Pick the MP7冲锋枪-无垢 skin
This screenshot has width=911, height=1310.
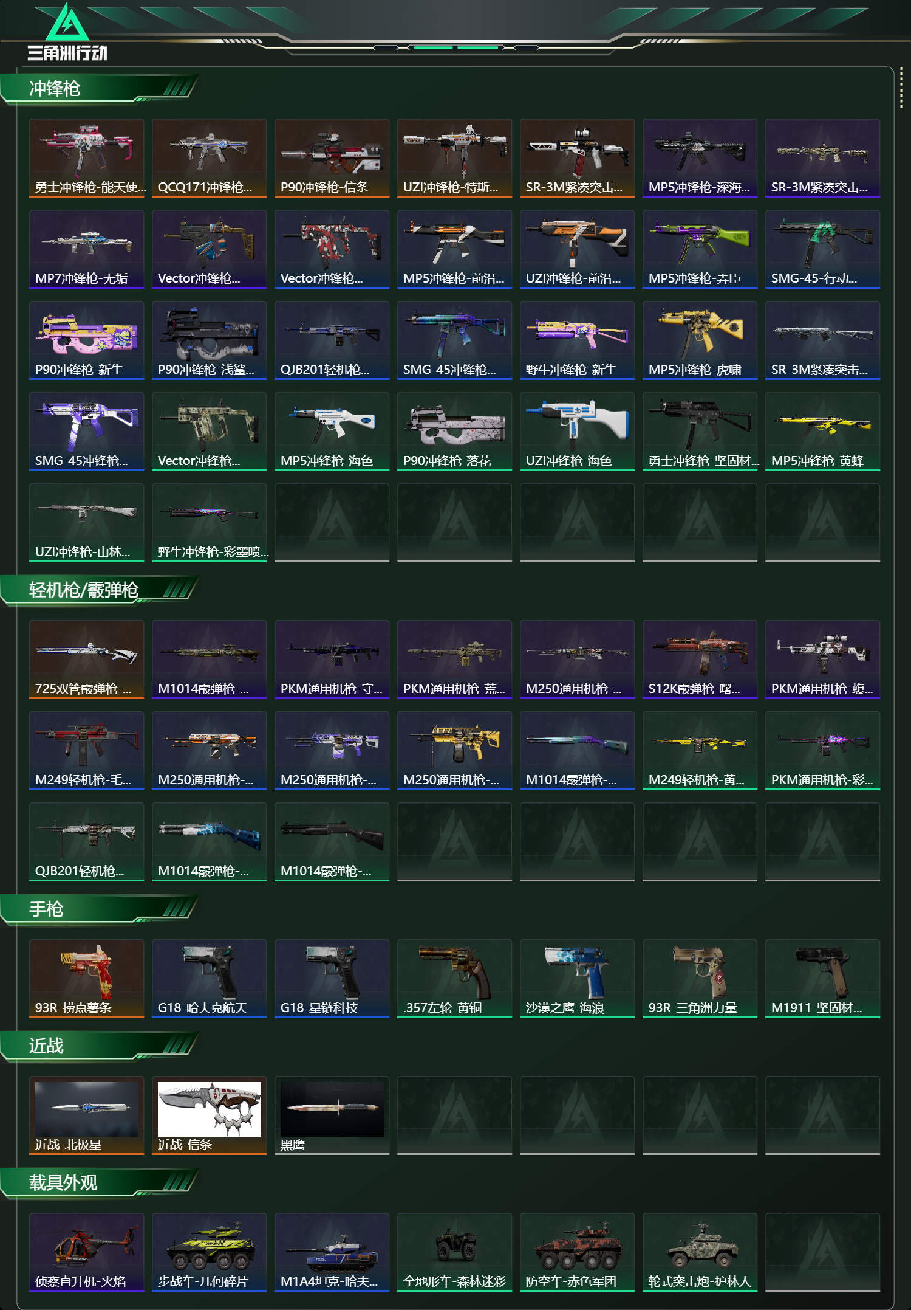click(86, 249)
